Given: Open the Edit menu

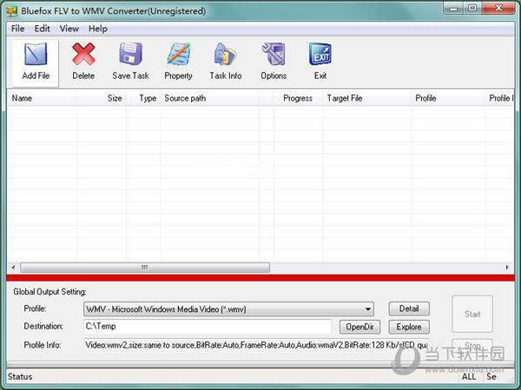Looking at the screenshot, I should [x=43, y=29].
